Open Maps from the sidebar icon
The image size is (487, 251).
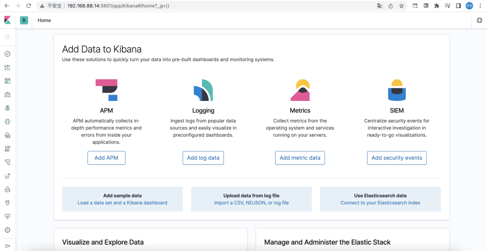click(x=7, y=108)
